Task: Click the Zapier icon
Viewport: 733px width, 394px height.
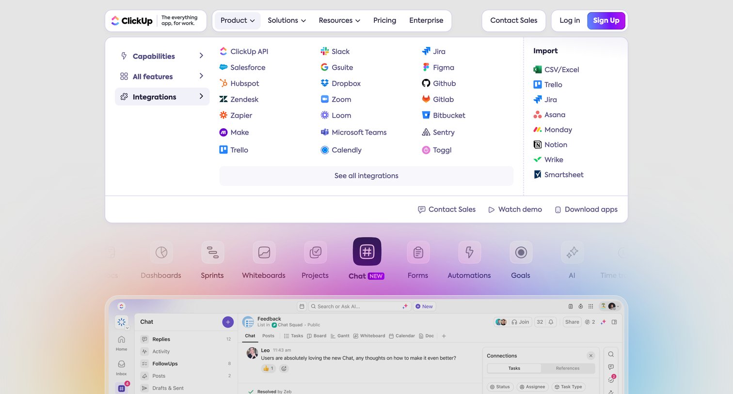Action: 223,115
